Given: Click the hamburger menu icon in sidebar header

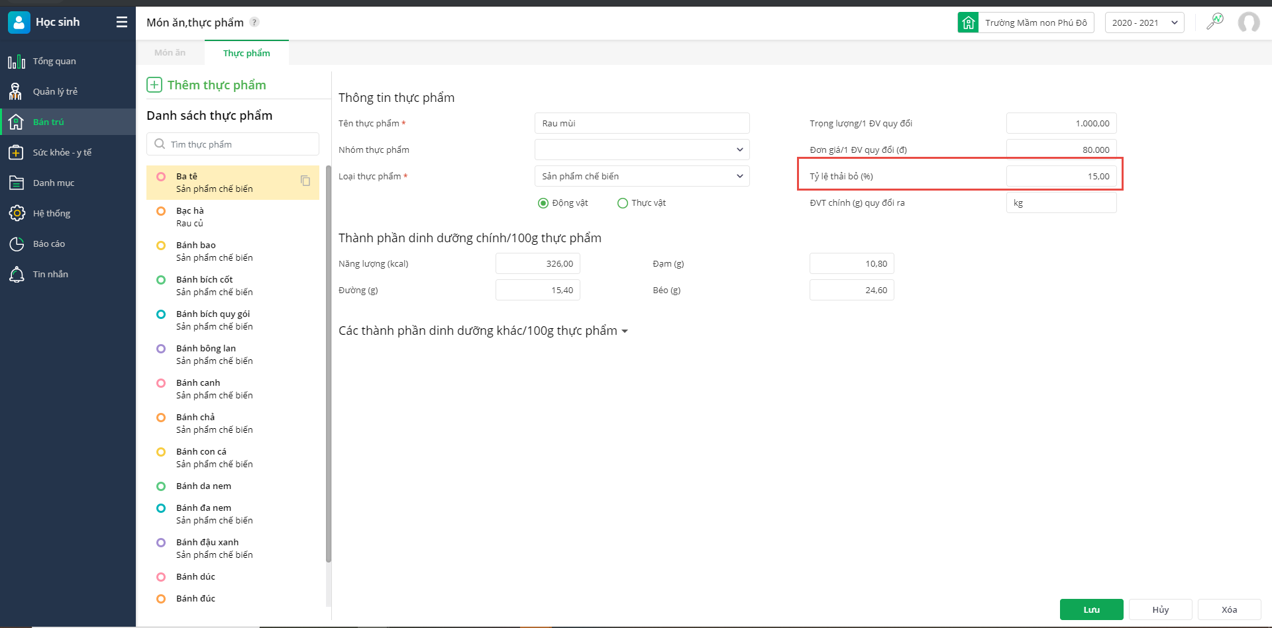Looking at the screenshot, I should coord(122,22).
